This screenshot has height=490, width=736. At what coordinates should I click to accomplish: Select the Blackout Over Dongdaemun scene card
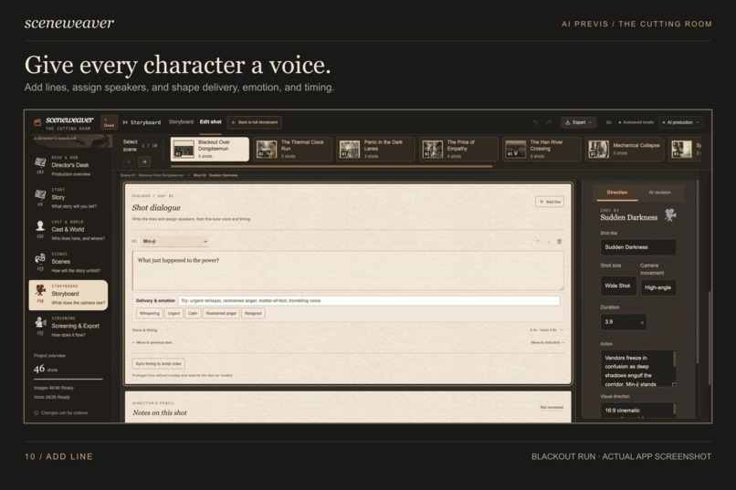(x=210, y=149)
